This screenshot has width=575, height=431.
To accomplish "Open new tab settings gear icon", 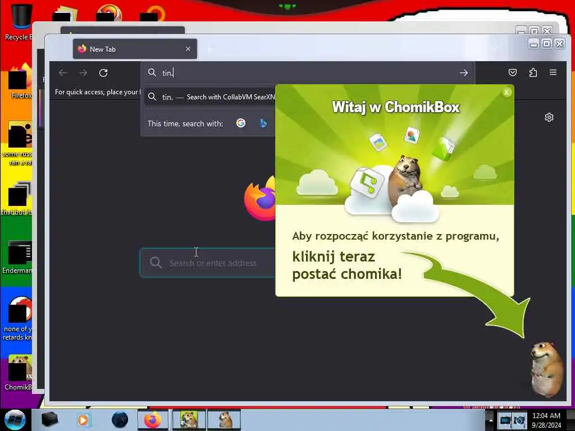I will pos(549,117).
